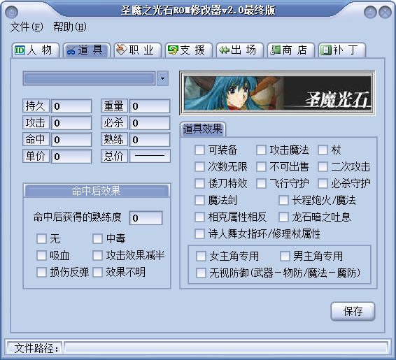Toggle the 二次攻击 checkbox
Screen dimensions: 396x360
pyautogui.click(x=323, y=167)
